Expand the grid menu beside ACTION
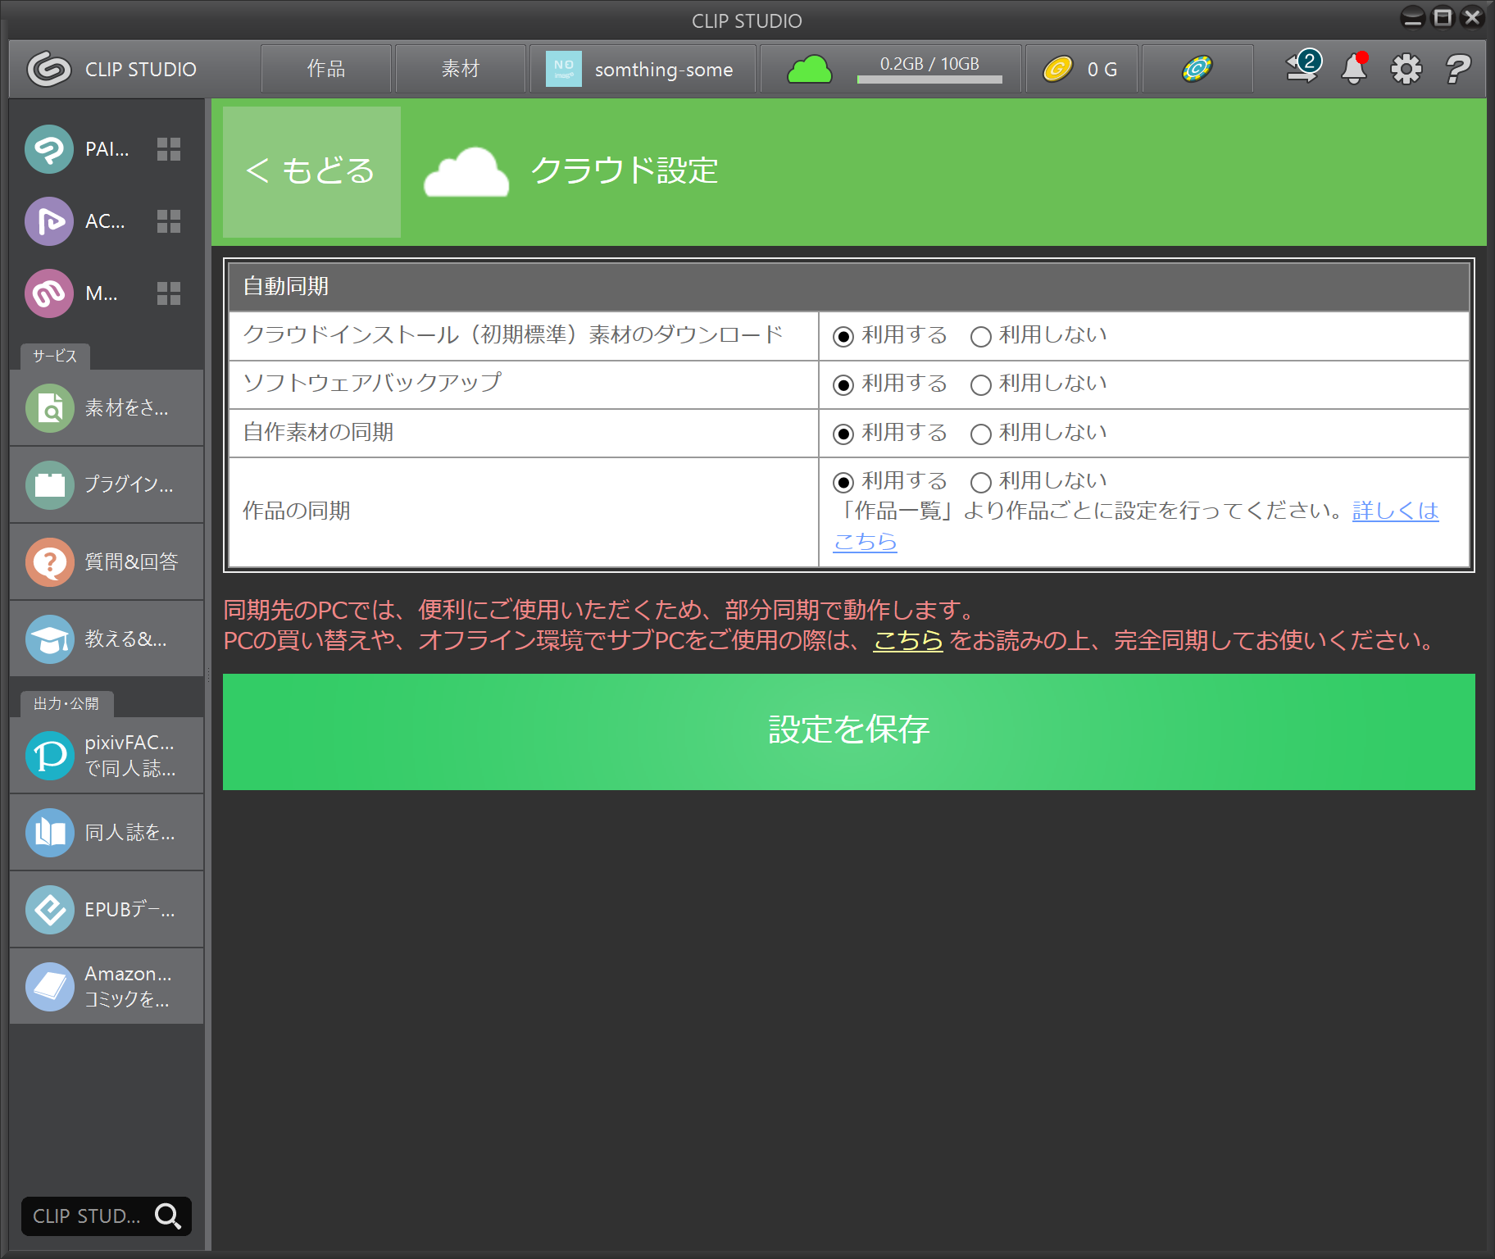Image resolution: width=1495 pixels, height=1259 pixels. click(169, 221)
